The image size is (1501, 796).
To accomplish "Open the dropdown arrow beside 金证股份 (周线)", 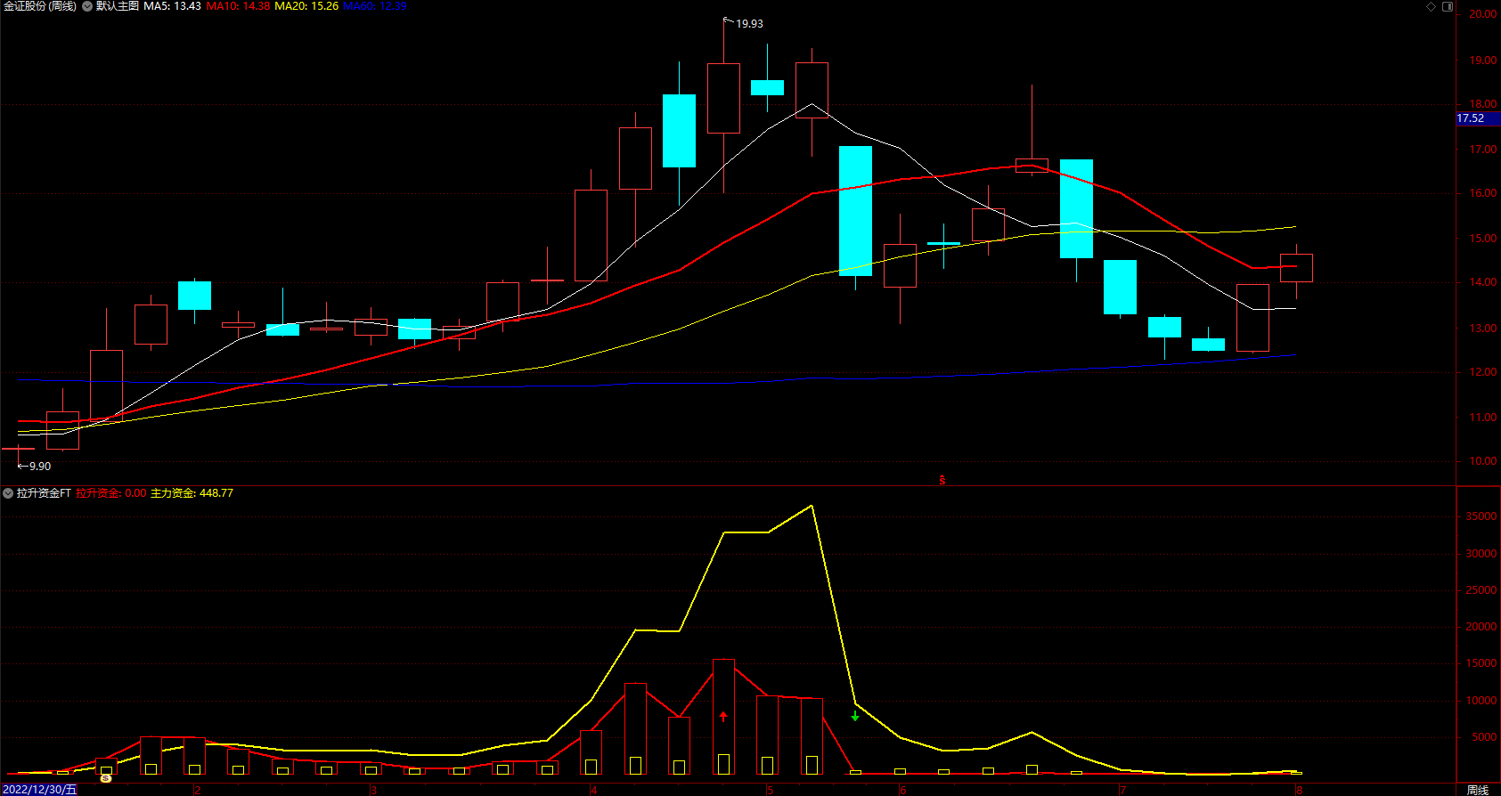I will pos(87,6).
